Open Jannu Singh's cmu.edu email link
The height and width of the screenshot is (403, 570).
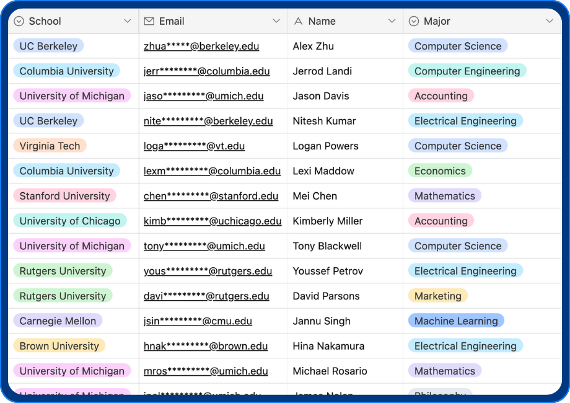(198, 321)
